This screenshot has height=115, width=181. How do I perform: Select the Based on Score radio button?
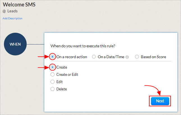137,57
